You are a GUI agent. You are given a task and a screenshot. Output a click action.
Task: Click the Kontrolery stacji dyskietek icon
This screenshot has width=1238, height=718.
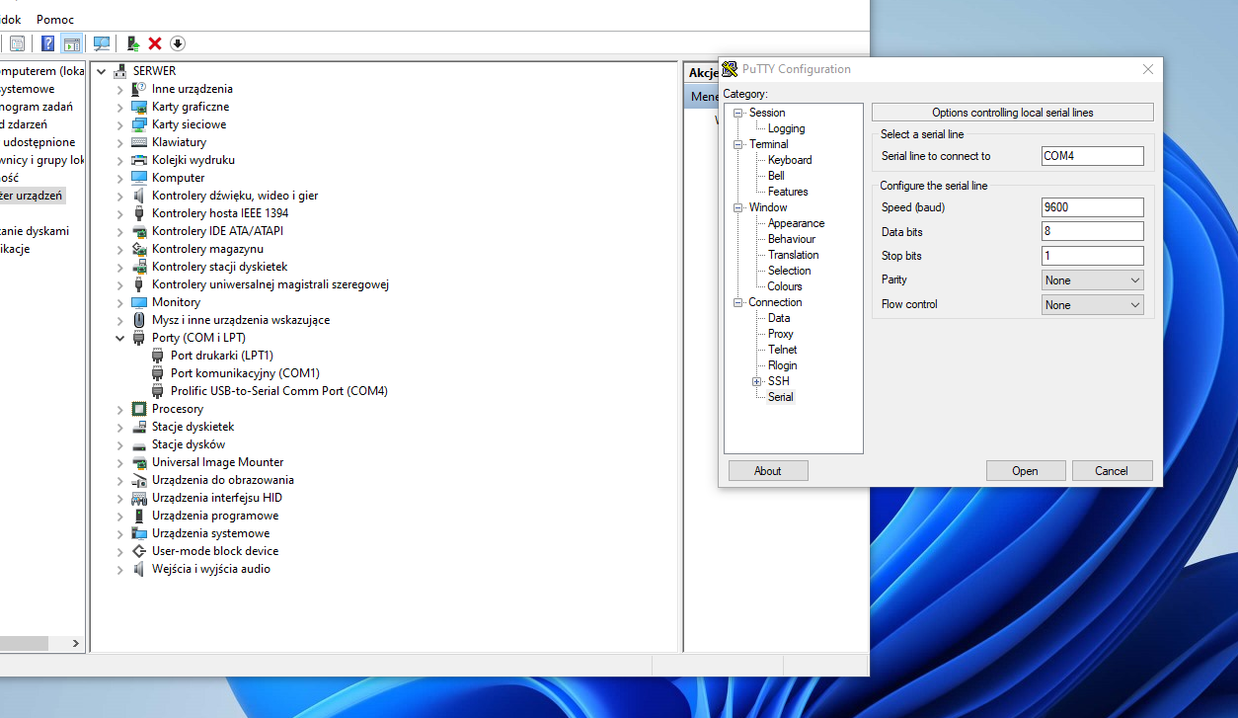click(x=139, y=267)
